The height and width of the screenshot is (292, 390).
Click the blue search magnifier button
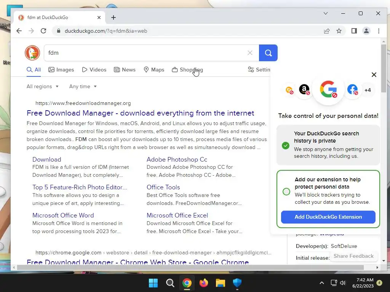(x=268, y=52)
